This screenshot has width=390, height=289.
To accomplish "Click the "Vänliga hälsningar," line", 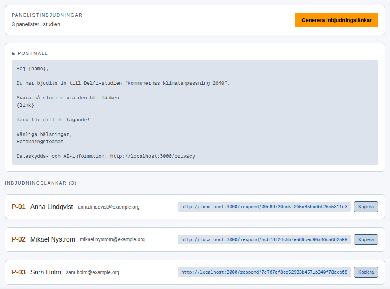I will 44,134.
